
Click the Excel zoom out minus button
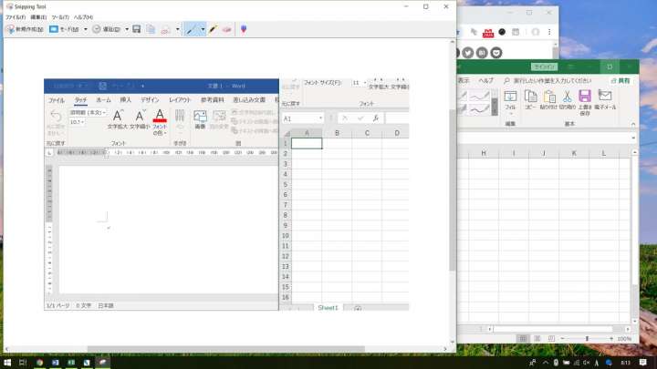tap(562, 338)
